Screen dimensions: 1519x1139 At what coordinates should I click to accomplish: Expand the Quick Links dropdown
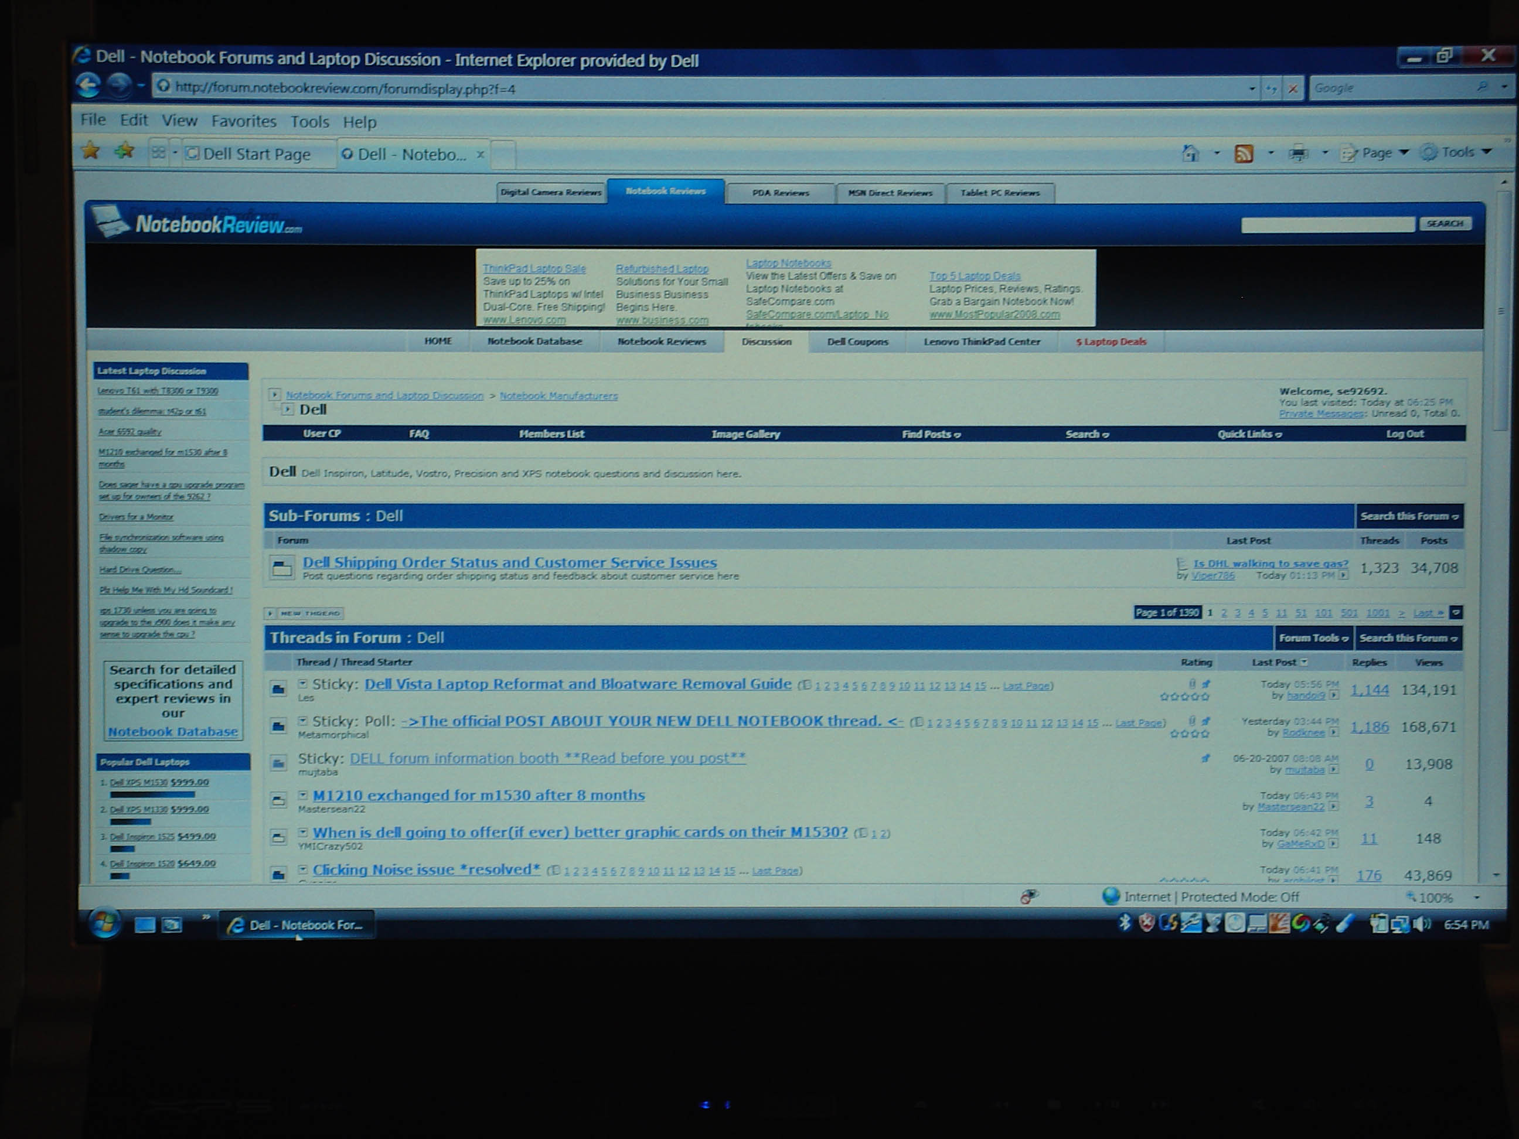pyautogui.click(x=1249, y=434)
